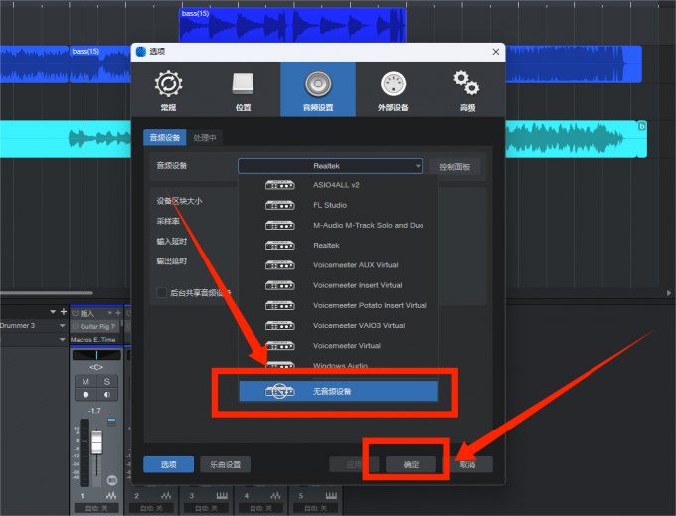Close the 选项 dialog

coord(496,52)
